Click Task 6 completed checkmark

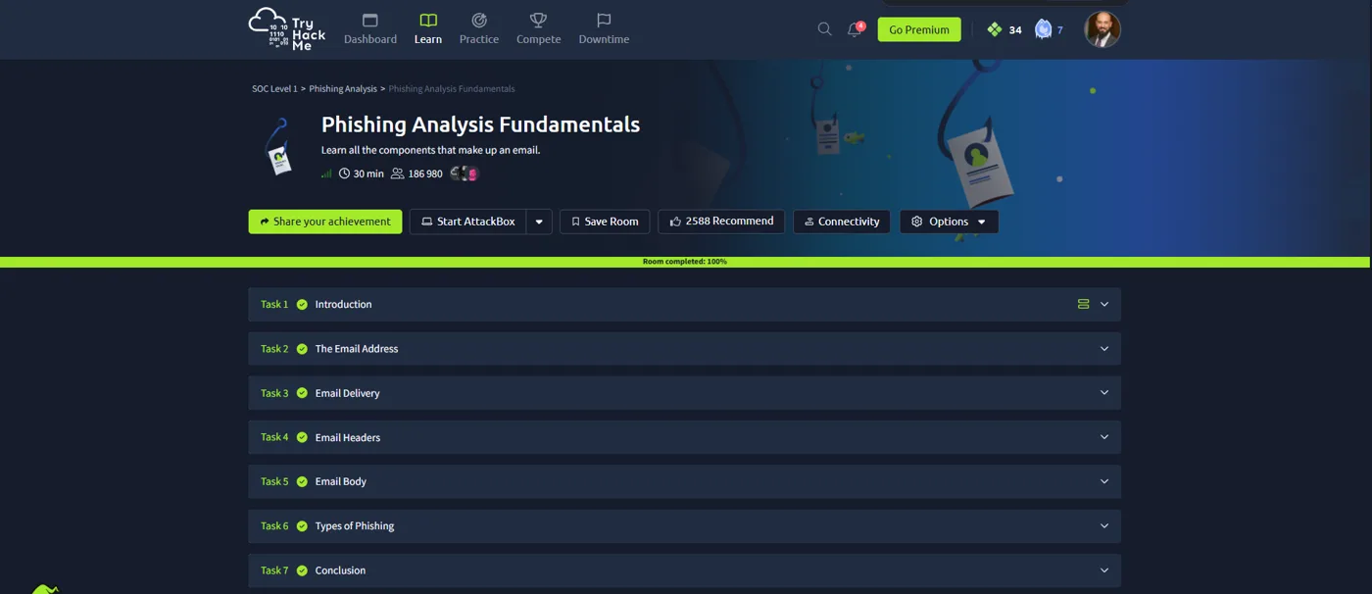302,526
